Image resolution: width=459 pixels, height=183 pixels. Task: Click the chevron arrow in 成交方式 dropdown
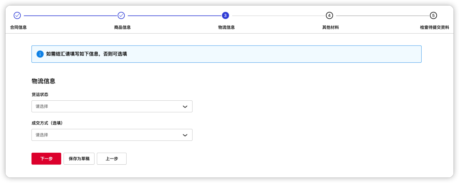click(x=185, y=135)
